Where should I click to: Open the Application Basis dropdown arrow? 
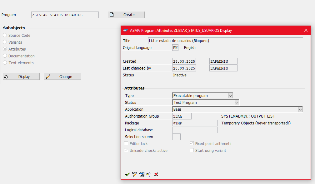coord(300,109)
